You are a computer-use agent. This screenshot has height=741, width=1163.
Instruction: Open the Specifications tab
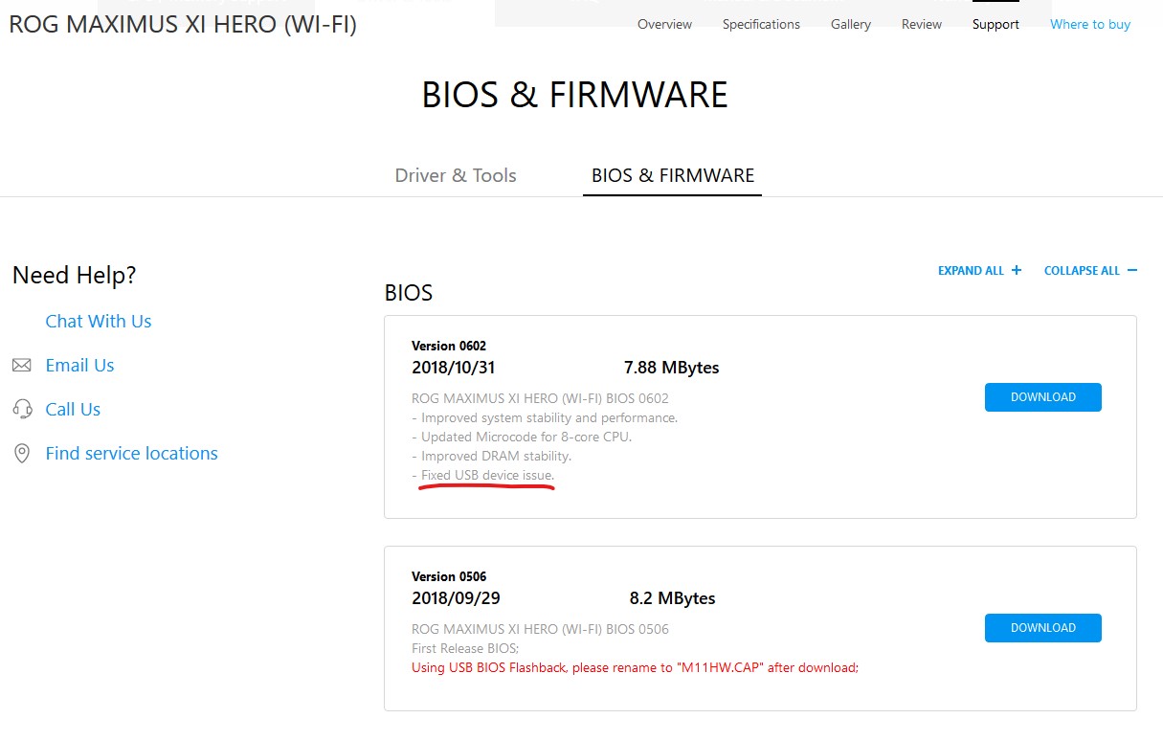pos(761,24)
